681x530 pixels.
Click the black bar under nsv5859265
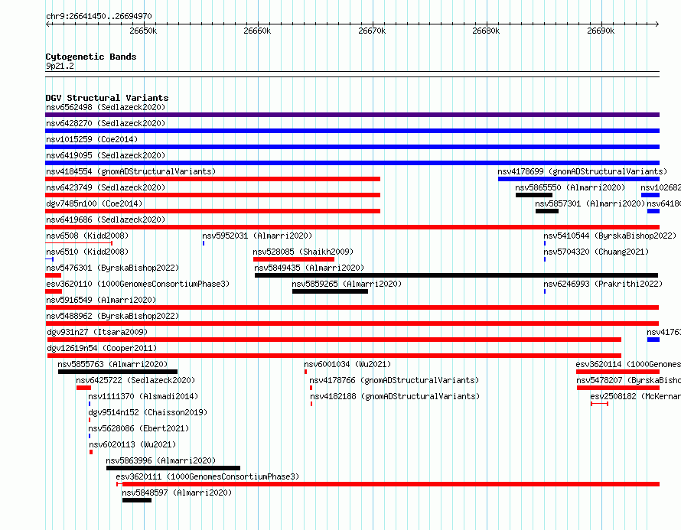click(330, 291)
